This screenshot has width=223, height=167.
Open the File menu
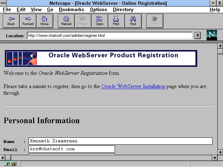coord(7,10)
